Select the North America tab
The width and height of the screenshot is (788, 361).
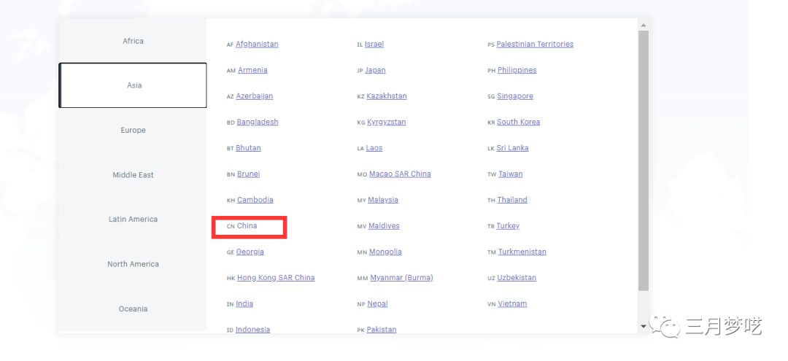tap(133, 264)
